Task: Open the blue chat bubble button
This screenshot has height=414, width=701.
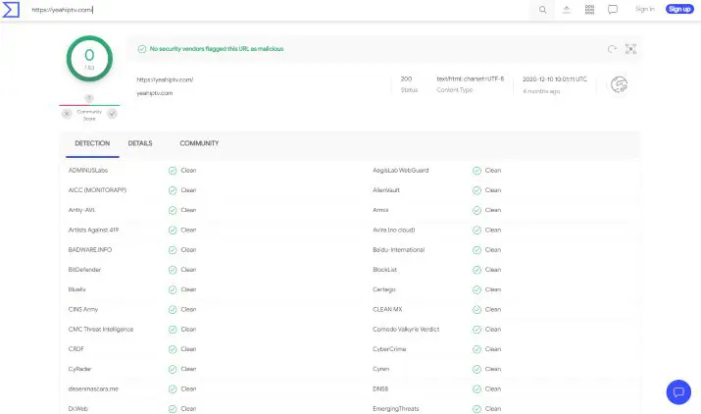Action: [x=678, y=392]
